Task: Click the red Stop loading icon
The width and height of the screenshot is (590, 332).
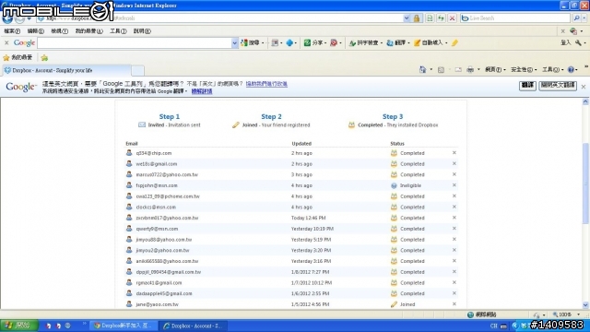Action: tap(453, 18)
